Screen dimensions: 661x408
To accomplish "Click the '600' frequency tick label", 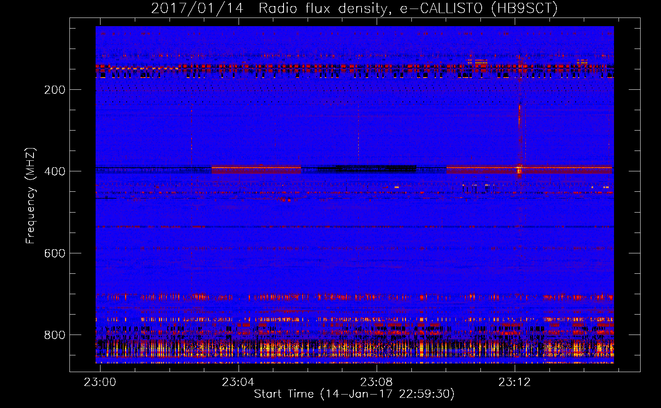I will 55,253.
